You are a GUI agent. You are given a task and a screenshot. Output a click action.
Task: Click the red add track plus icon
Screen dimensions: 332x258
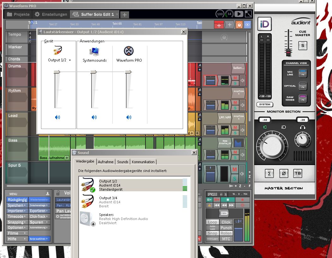[219, 25]
